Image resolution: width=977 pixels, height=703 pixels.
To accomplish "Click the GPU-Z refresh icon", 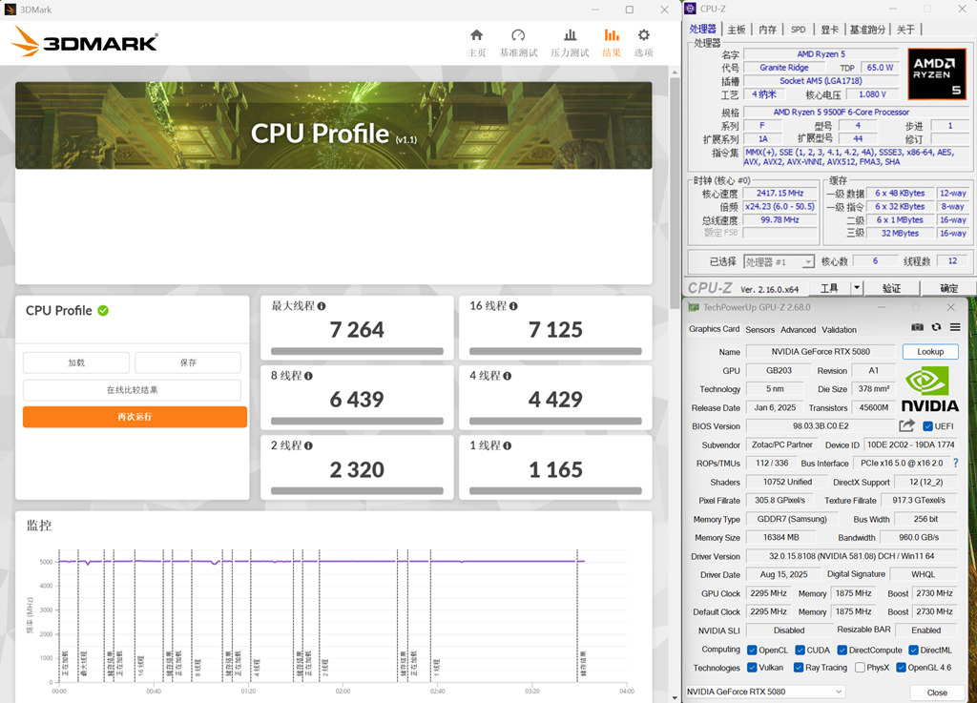I will point(936,327).
